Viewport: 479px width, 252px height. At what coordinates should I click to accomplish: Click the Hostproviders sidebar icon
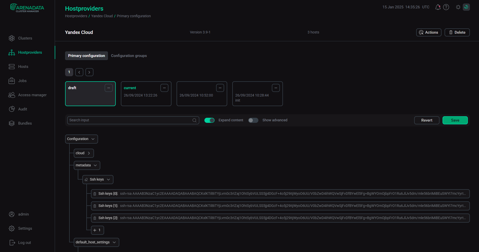click(12, 52)
